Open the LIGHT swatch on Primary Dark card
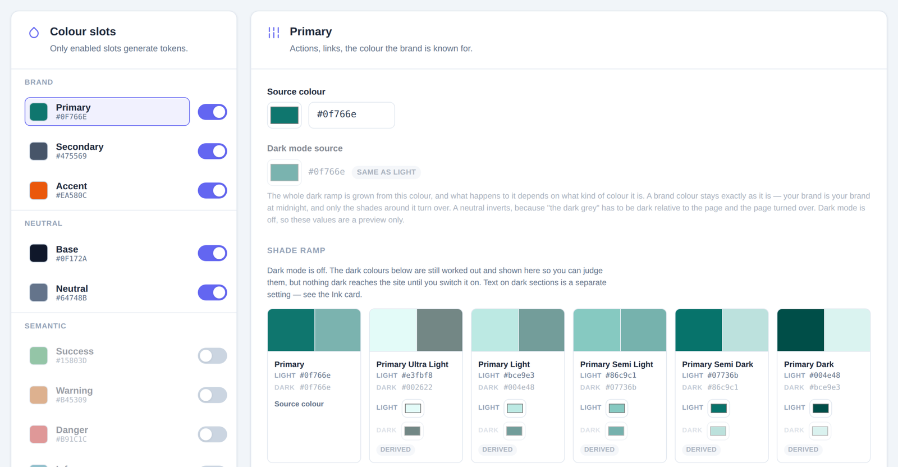Viewport: 898px width, 467px height. pos(821,408)
